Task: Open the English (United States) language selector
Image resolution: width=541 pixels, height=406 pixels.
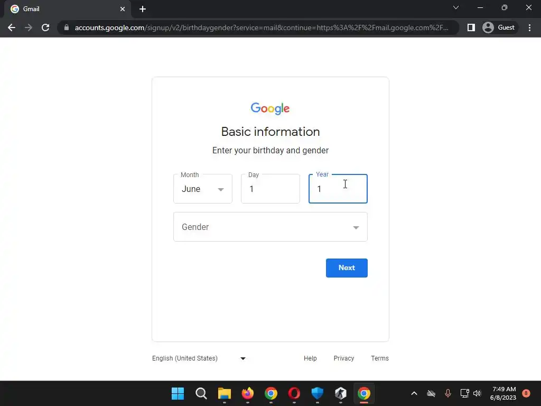Action: click(x=199, y=358)
